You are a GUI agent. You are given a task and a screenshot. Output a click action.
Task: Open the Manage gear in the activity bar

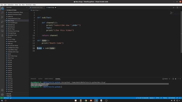click(x=2, y=95)
